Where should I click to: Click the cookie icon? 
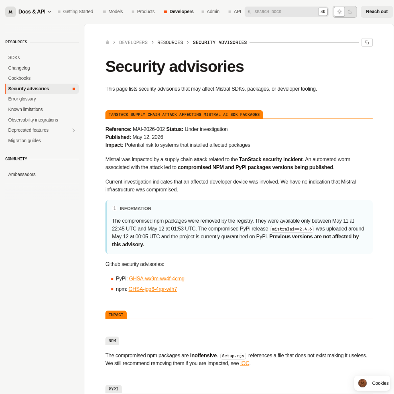point(362,383)
